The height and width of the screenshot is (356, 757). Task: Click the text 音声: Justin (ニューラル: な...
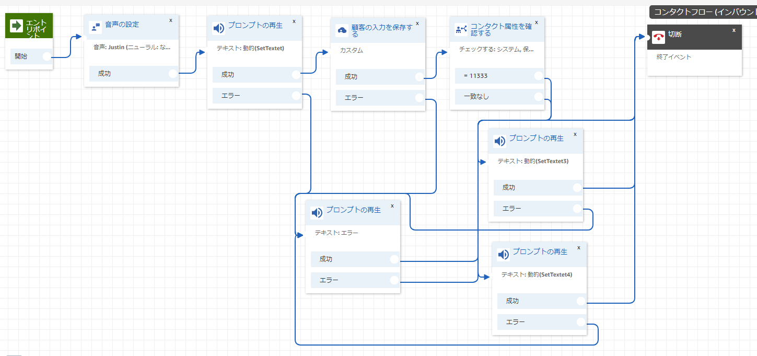(x=132, y=47)
